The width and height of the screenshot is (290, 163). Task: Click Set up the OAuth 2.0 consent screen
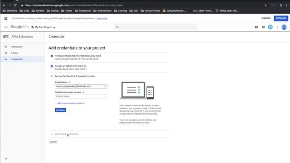point(75,76)
